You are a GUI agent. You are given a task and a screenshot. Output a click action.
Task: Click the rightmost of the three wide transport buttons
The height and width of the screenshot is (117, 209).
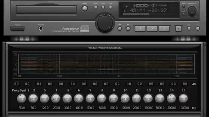[x=164, y=29]
